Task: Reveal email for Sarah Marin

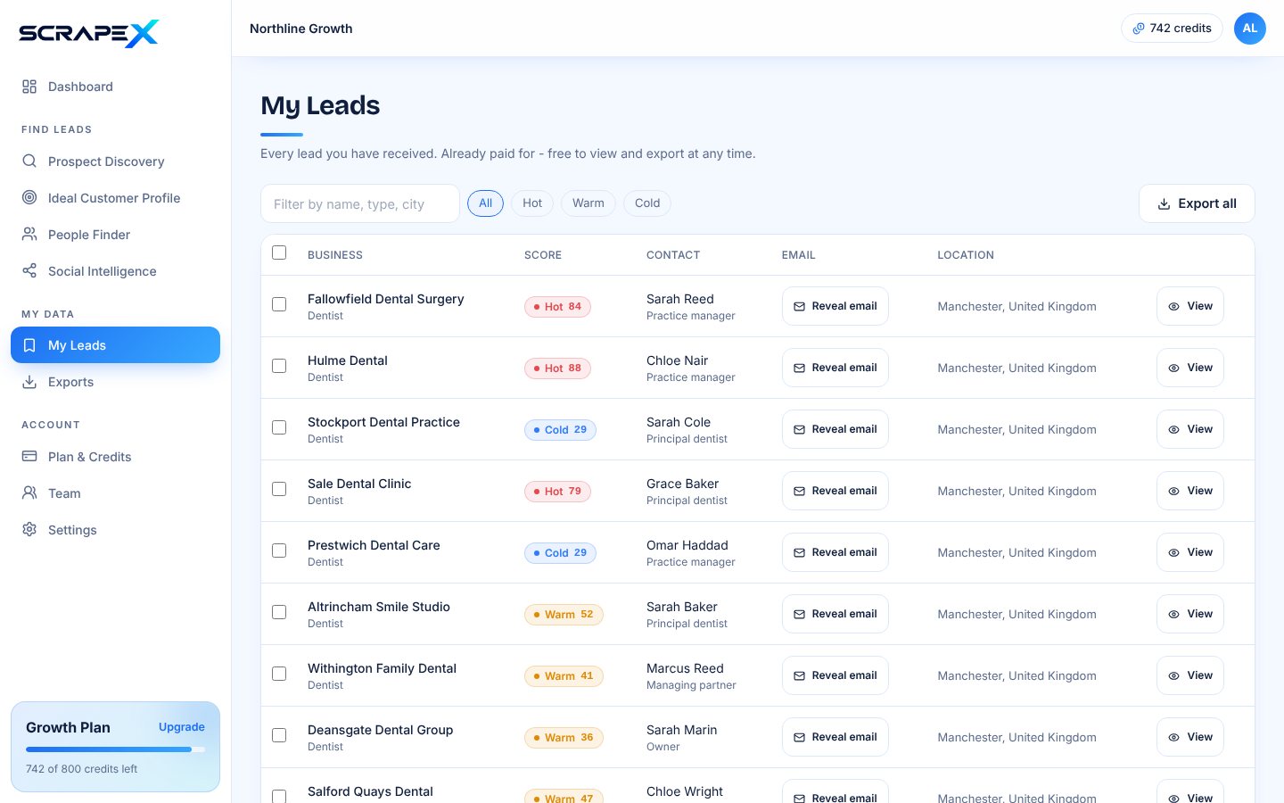Action: [x=835, y=737]
